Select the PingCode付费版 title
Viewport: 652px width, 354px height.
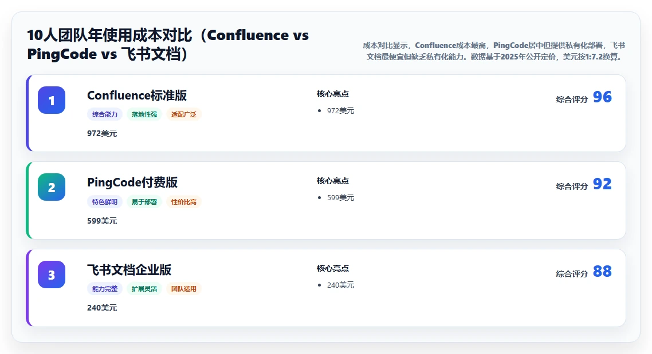[132, 182]
